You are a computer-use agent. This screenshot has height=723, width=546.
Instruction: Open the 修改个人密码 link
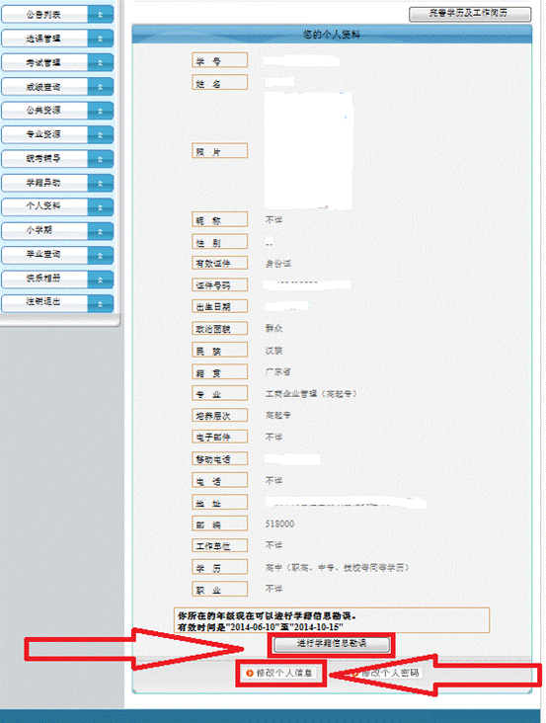390,674
